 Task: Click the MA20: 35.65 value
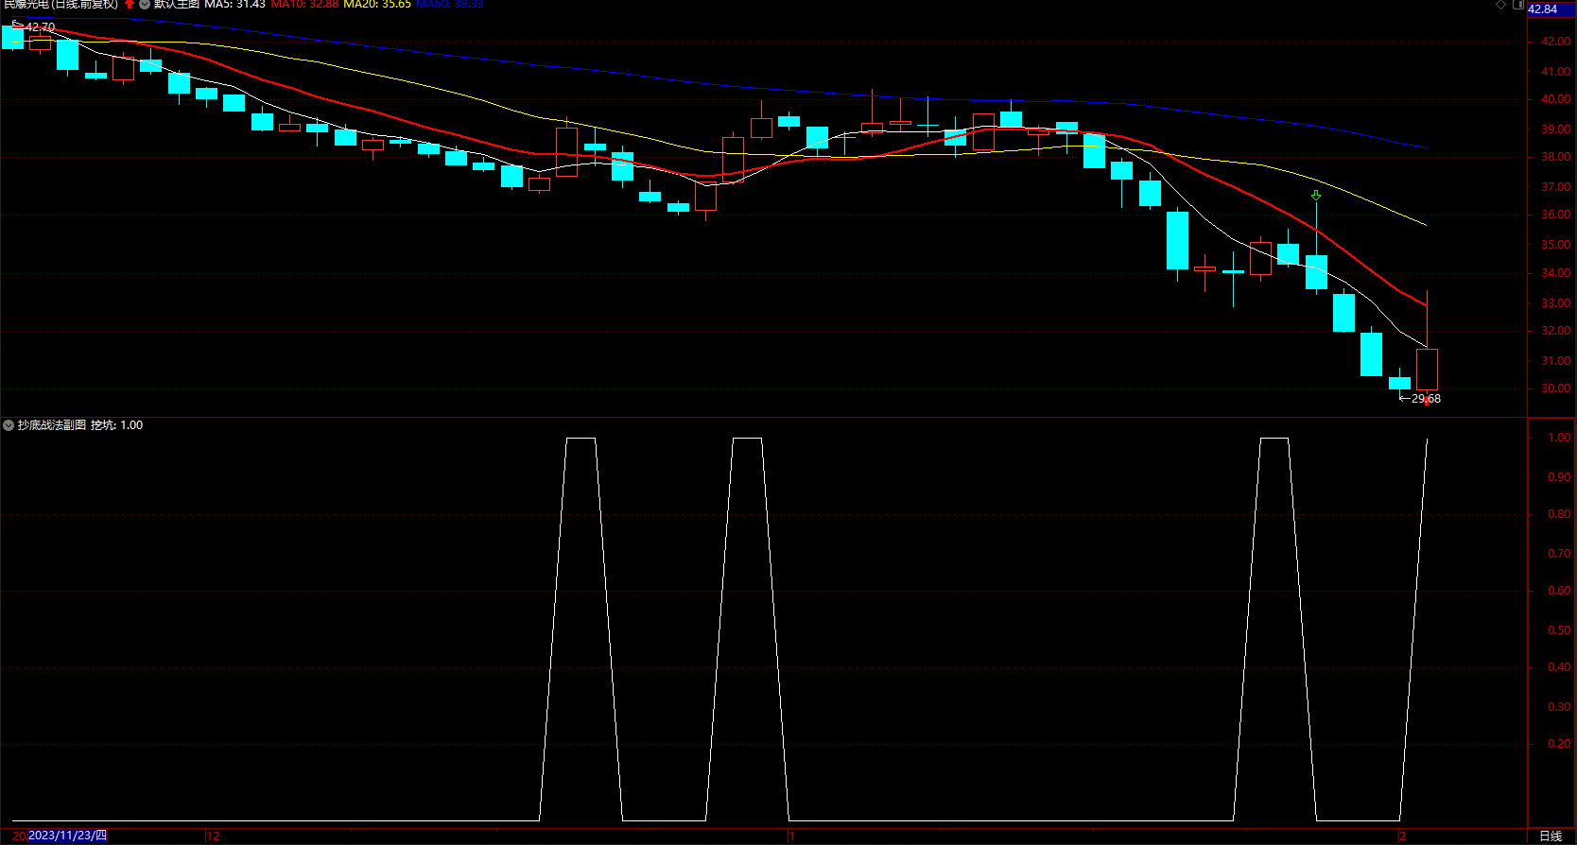tap(377, 5)
